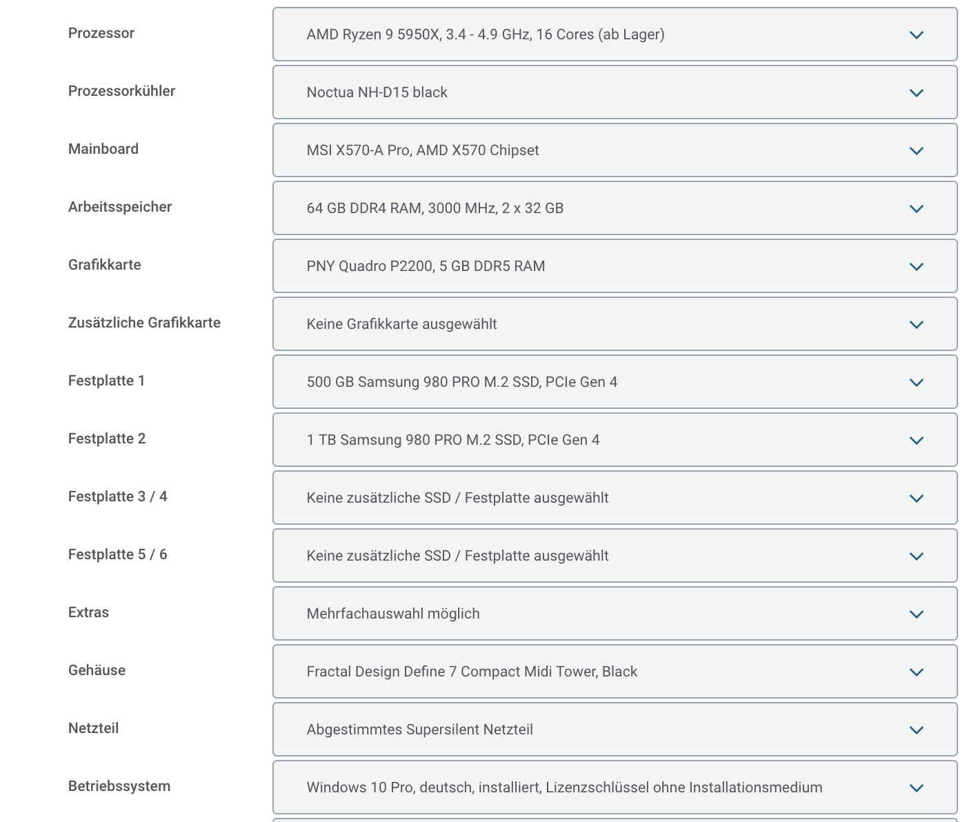Click the chevron arrow in the Grafikkarte row
The height and width of the screenshot is (822, 978).
click(916, 267)
